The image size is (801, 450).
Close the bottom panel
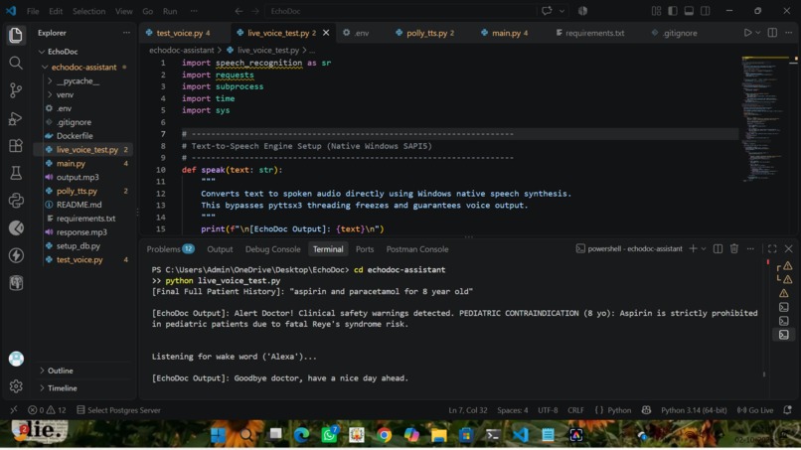tap(789, 248)
